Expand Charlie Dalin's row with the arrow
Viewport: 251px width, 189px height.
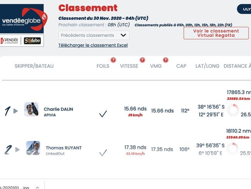(x=15, y=111)
